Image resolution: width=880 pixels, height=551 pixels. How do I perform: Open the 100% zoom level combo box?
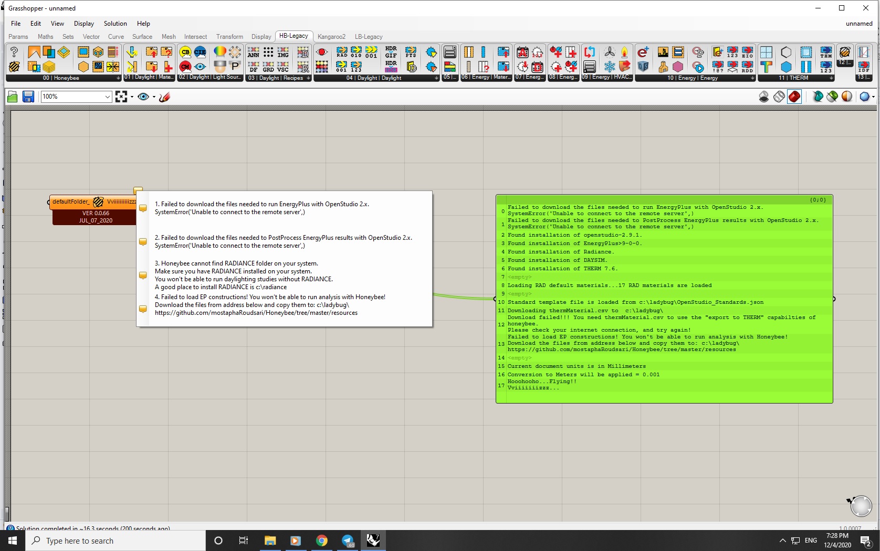click(x=77, y=97)
